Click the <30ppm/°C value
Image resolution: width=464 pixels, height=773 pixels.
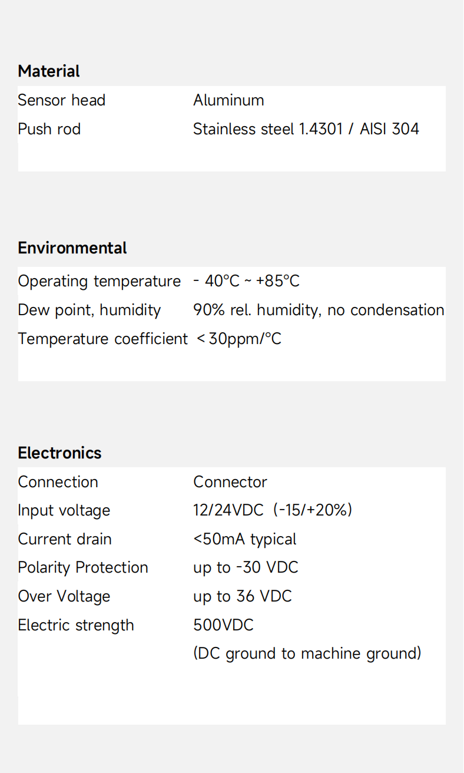pos(238,339)
